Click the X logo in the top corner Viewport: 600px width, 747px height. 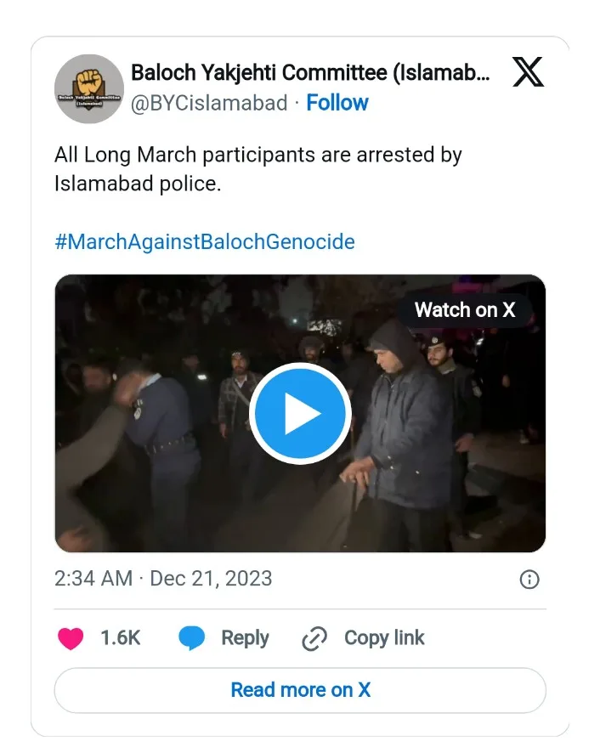point(528,73)
